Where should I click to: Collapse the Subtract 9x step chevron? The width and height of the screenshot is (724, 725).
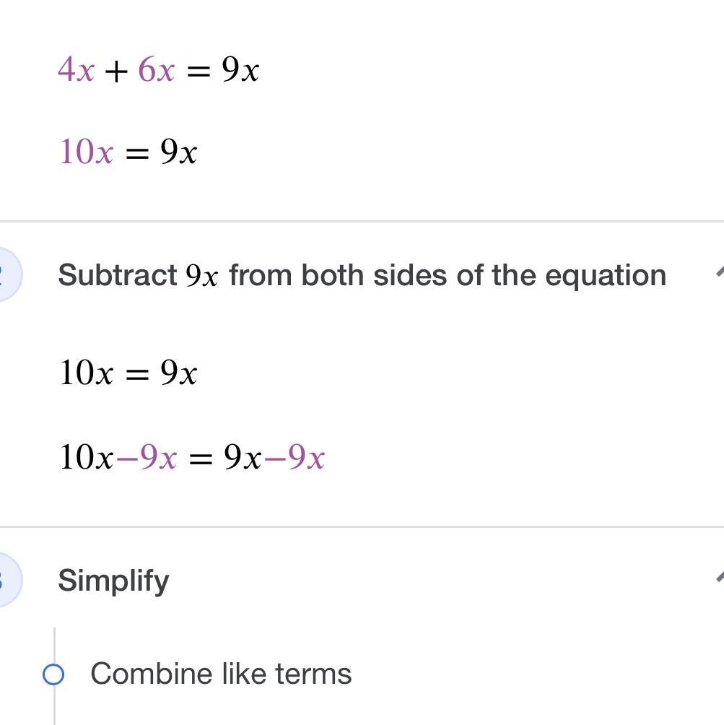point(718,272)
